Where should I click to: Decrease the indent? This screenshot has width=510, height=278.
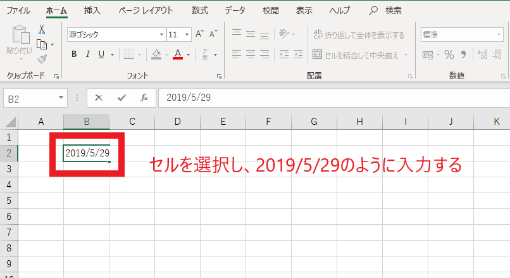(284, 54)
